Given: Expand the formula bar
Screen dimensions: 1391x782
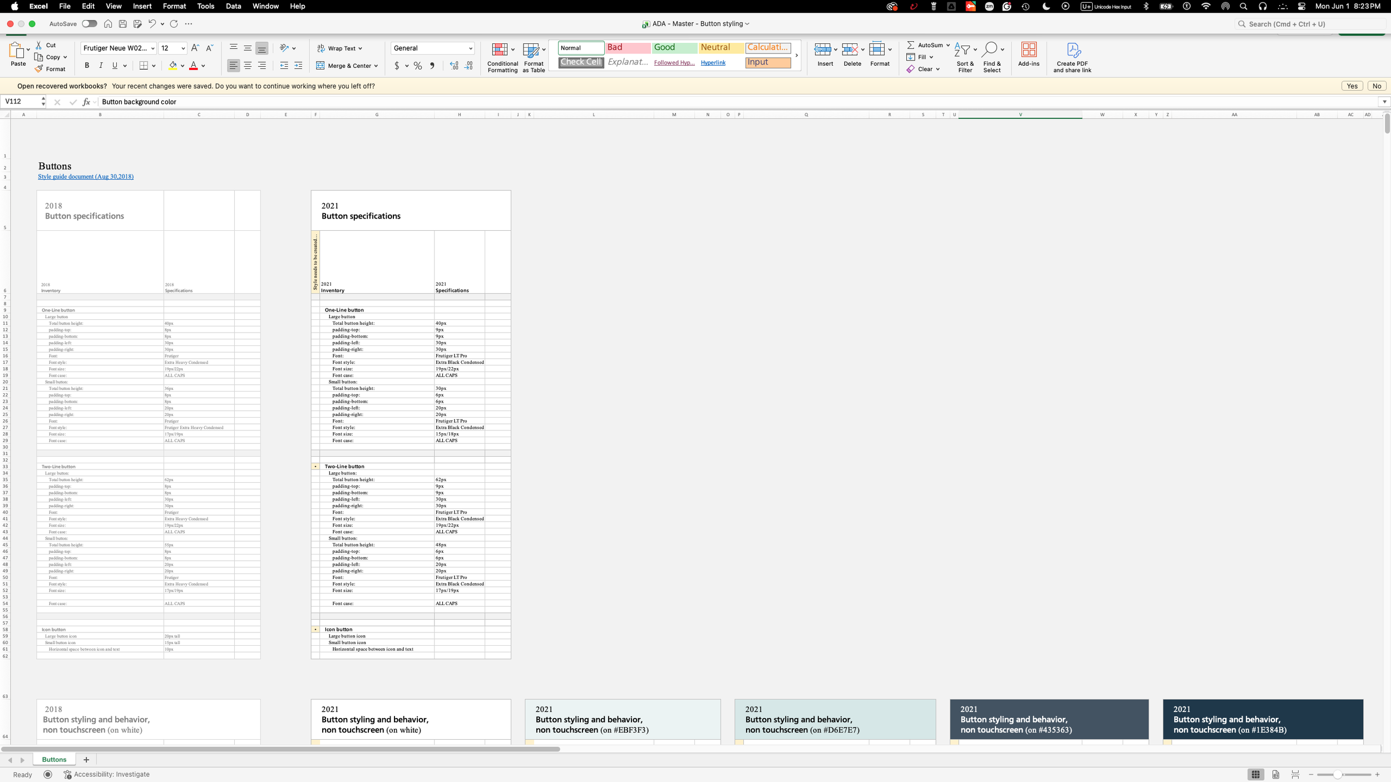Looking at the screenshot, I should click(1384, 102).
